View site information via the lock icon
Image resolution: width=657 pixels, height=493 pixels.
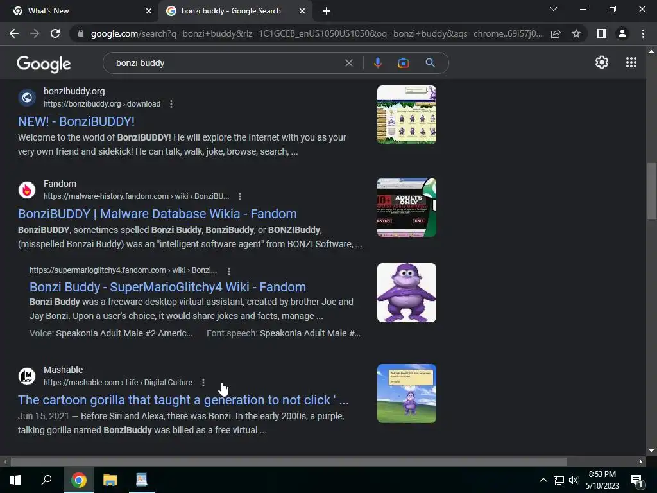81,33
